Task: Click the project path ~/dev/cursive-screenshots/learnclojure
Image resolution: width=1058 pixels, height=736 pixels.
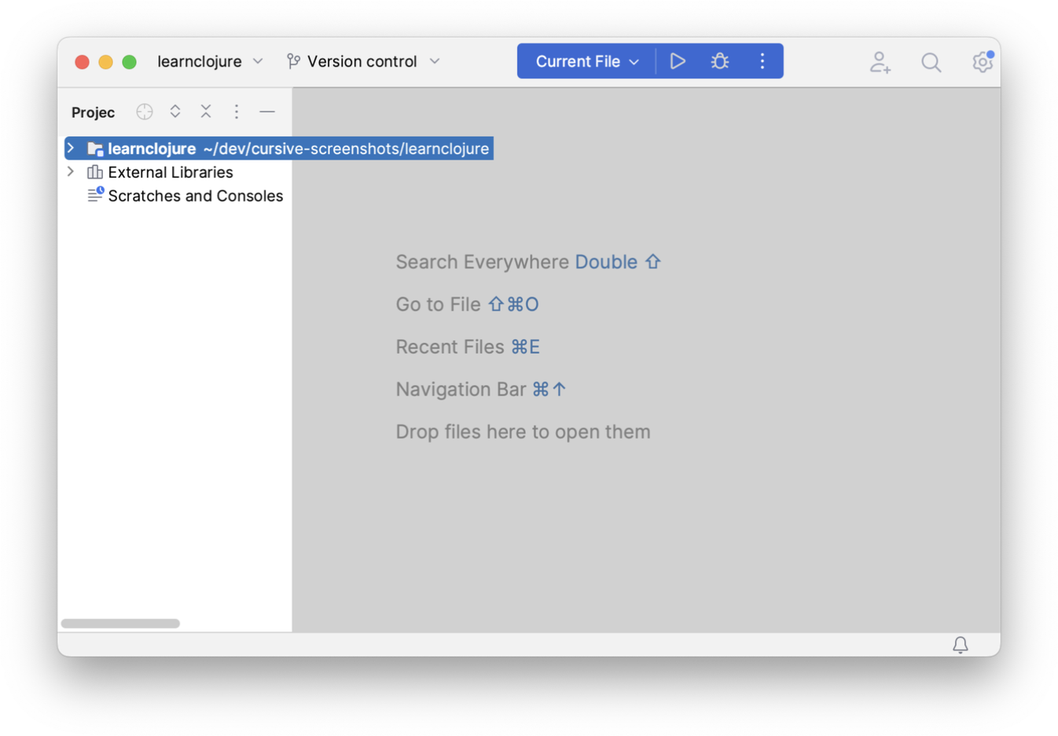Action: 346,149
